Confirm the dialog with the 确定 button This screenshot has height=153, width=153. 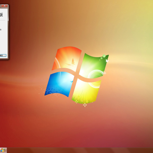3,56
